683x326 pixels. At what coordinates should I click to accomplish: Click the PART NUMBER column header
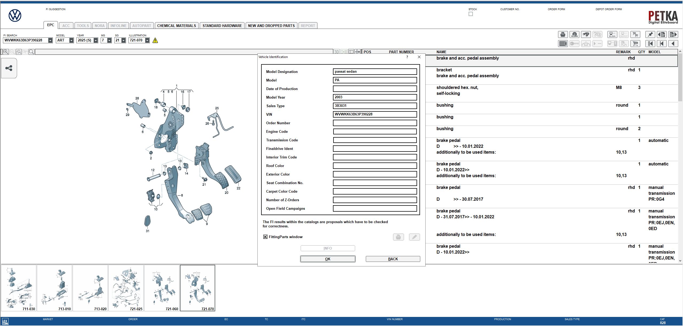tap(401, 52)
